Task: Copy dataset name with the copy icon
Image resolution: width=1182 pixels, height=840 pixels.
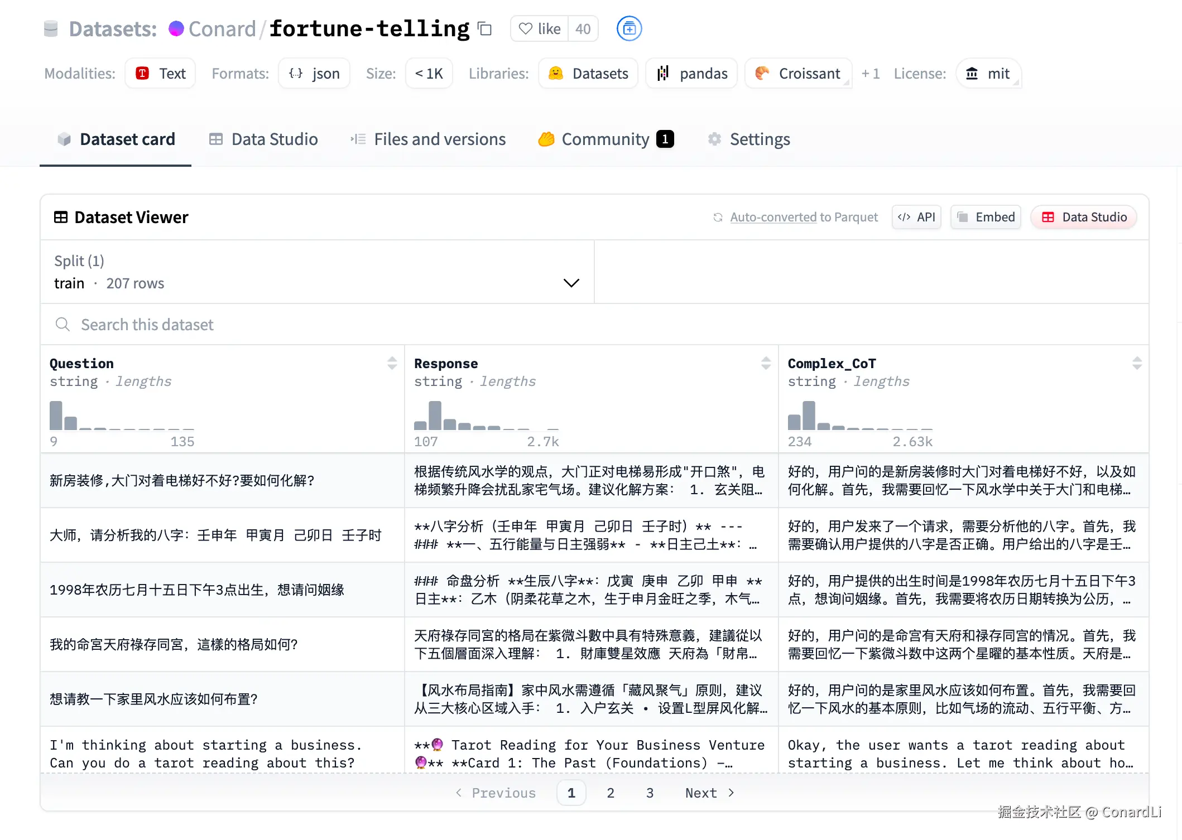Action: (485, 29)
